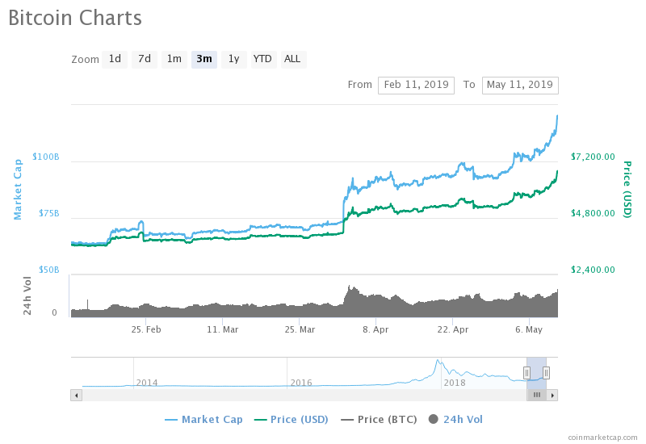Set zoom range to 1d
The height and width of the screenshot is (444, 646).
click(115, 59)
